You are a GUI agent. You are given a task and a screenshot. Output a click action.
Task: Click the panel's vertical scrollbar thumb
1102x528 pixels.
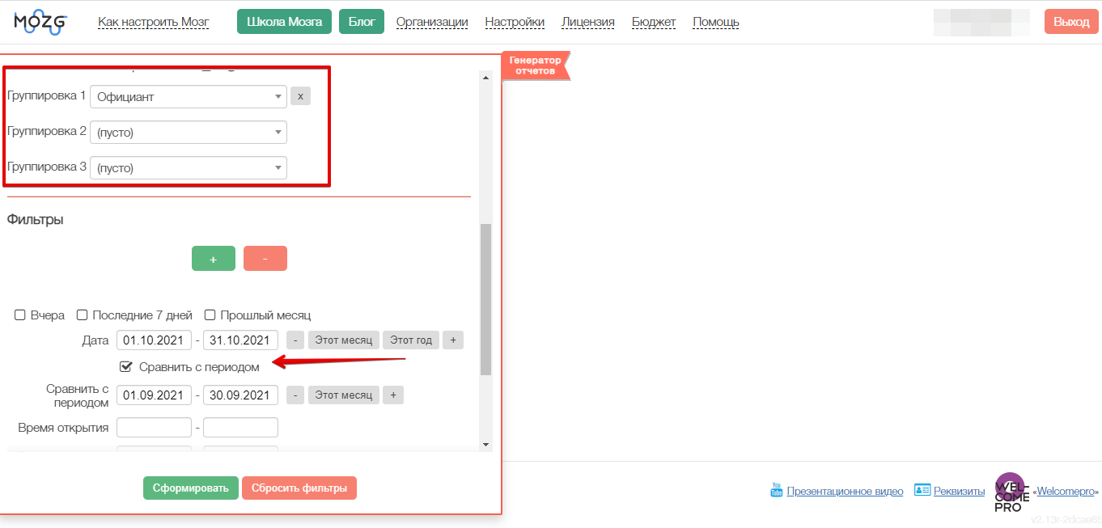pos(485,299)
